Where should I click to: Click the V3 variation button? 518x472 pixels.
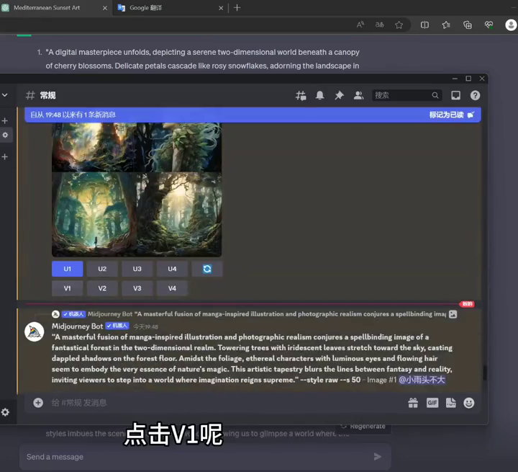coord(137,288)
